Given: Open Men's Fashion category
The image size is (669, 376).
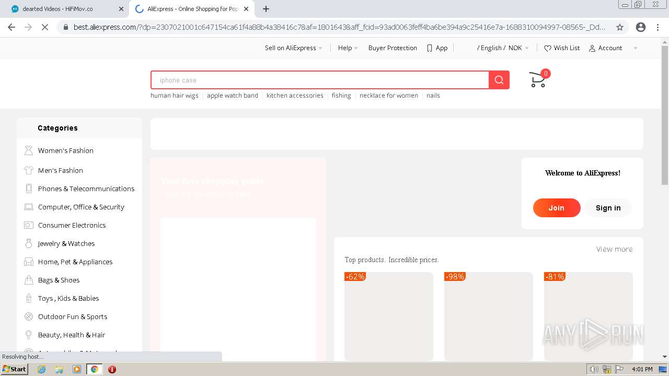Looking at the screenshot, I should click(61, 170).
